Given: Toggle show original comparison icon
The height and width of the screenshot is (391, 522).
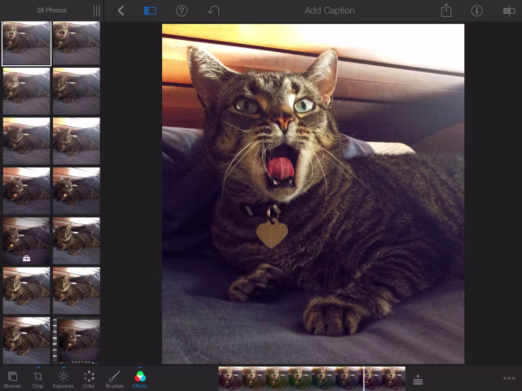Looking at the screenshot, I should (509, 11).
